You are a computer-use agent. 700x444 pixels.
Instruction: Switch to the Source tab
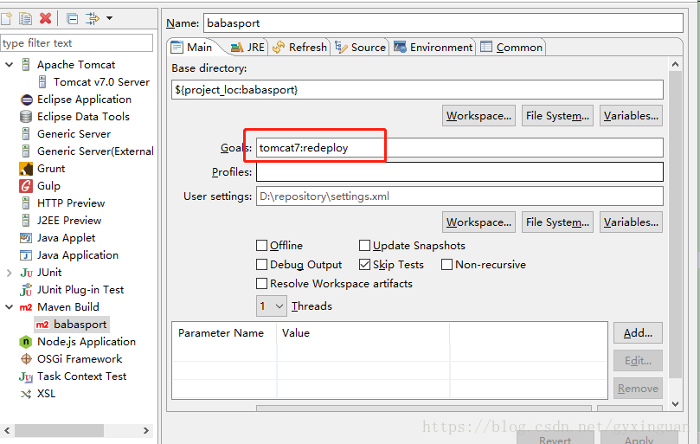click(x=360, y=48)
